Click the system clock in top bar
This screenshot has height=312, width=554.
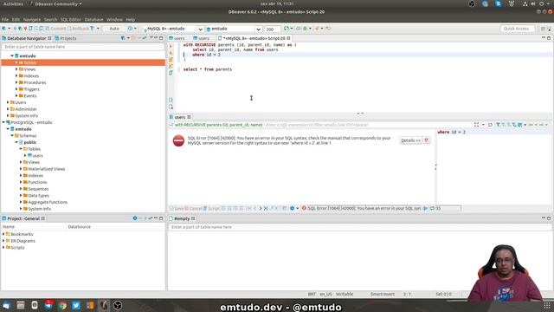pyautogui.click(x=277, y=3)
